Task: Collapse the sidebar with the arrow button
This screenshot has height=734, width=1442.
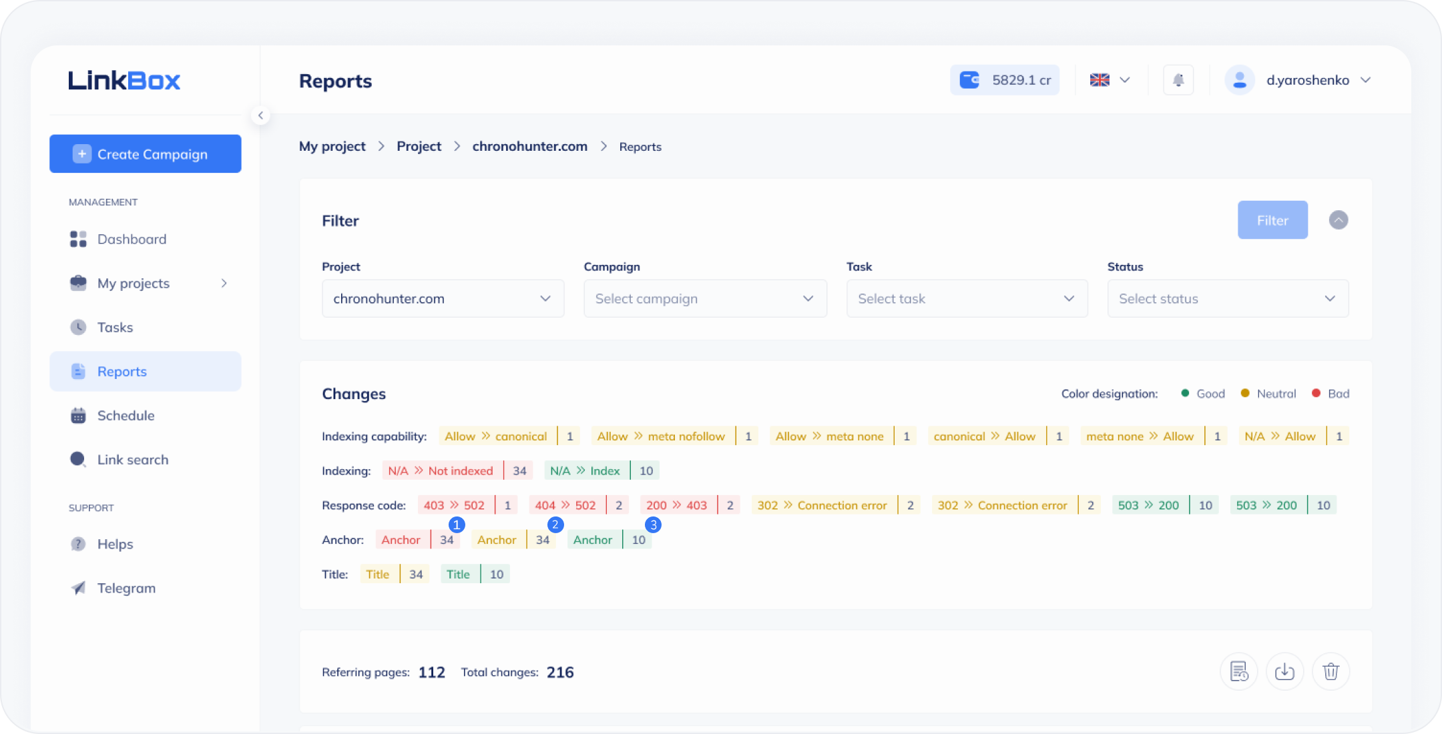Action: point(260,115)
